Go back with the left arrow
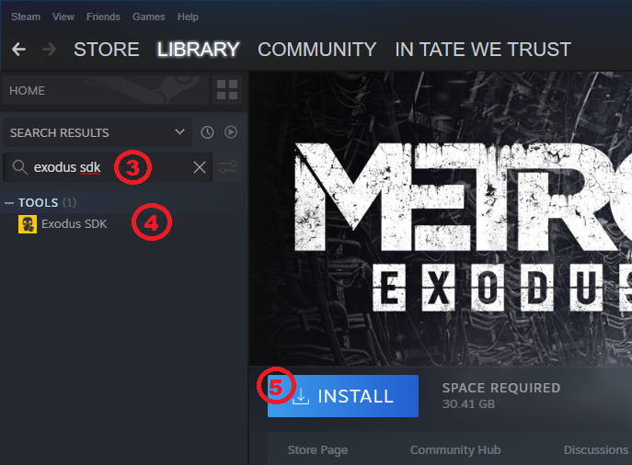The image size is (632, 465). [x=19, y=50]
